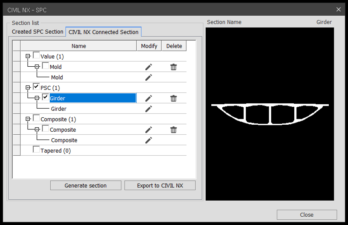Viewport: 348px width, 225px height.
Task: Select the highlighted Girder row
Action: 93,98
